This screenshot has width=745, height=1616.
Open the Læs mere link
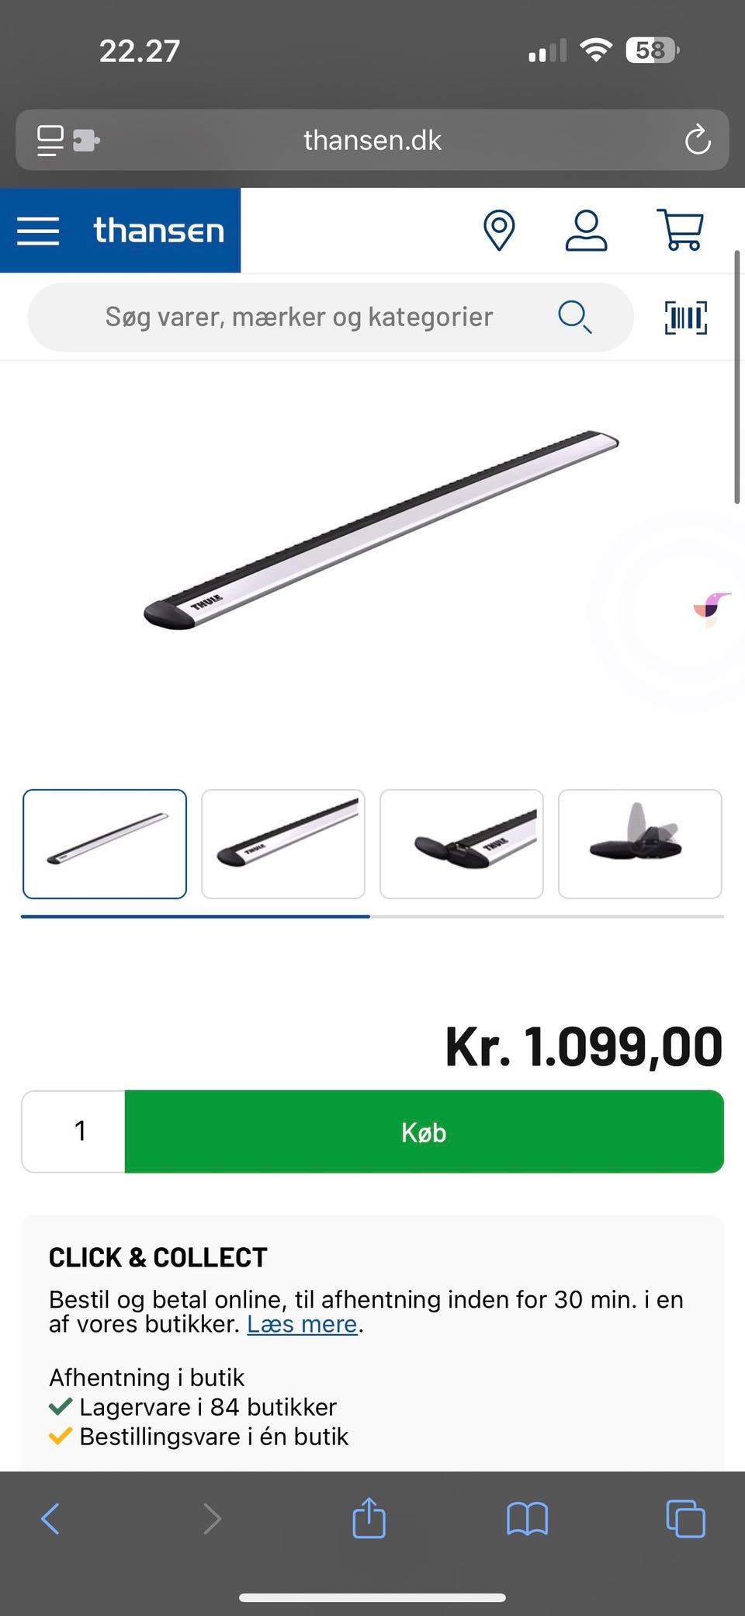[x=302, y=1324]
